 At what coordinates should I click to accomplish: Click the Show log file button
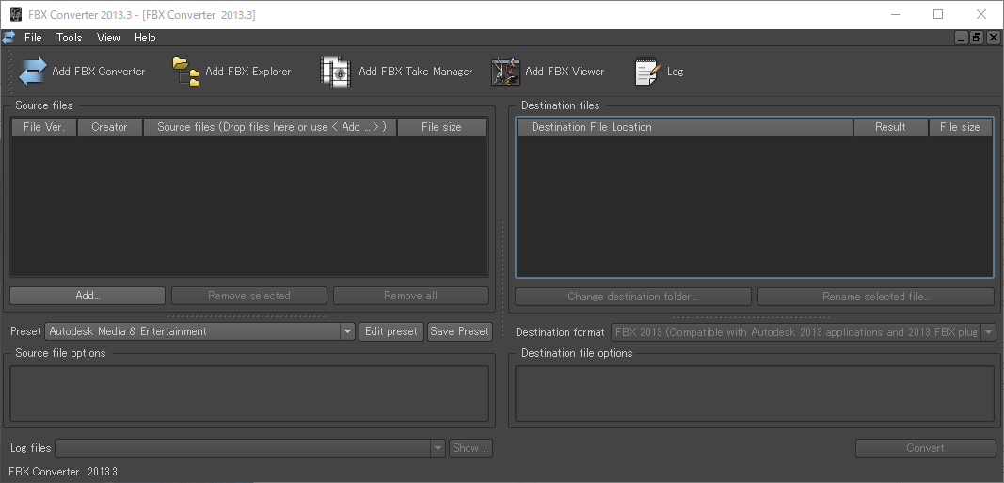[x=470, y=448]
